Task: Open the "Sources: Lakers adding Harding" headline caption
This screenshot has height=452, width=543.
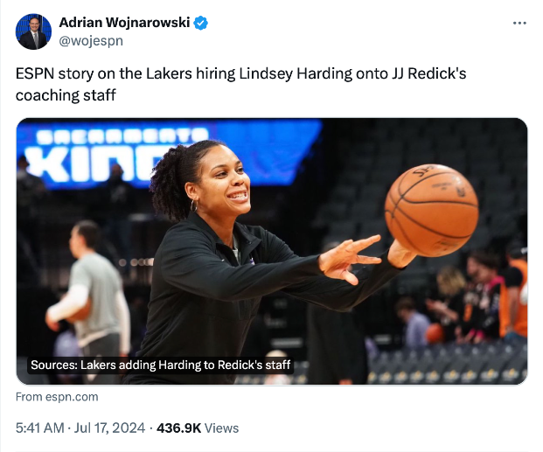Action: pos(161,365)
